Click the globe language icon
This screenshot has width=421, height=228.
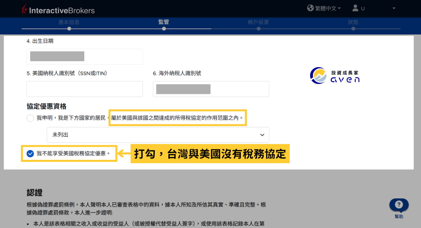tap(311, 8)
